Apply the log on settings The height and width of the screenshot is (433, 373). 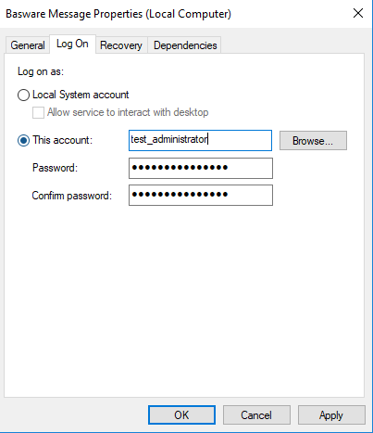coord(331,414)
